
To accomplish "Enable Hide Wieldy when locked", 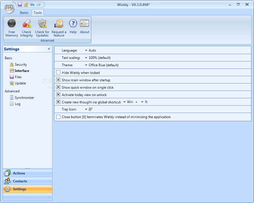I will 58,72.
